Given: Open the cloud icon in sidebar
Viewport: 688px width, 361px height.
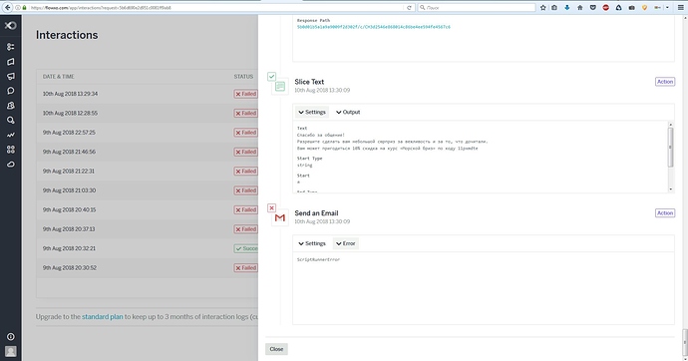Looking at the screenshot, I should 11,165.
